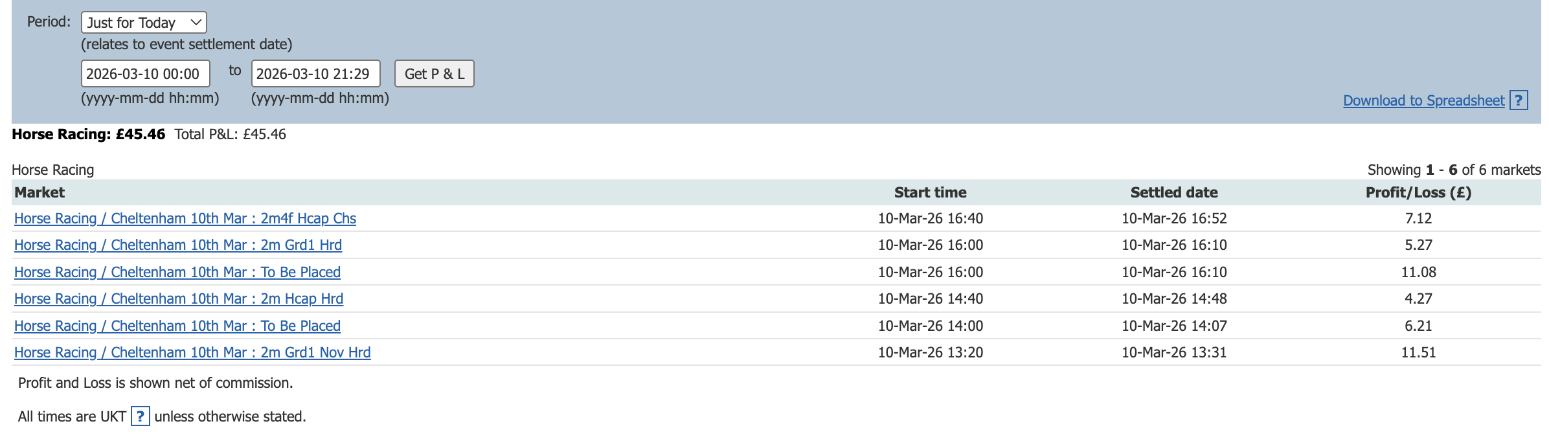
Task: Open the To Be Placed market starting 14:00
Action: tap(177, 326)
